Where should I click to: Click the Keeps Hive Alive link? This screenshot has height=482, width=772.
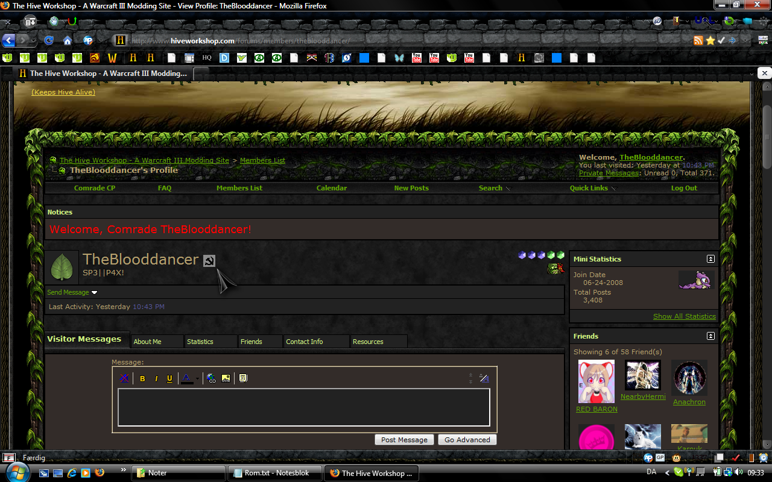pyautogui.click(x=63, y=92)
